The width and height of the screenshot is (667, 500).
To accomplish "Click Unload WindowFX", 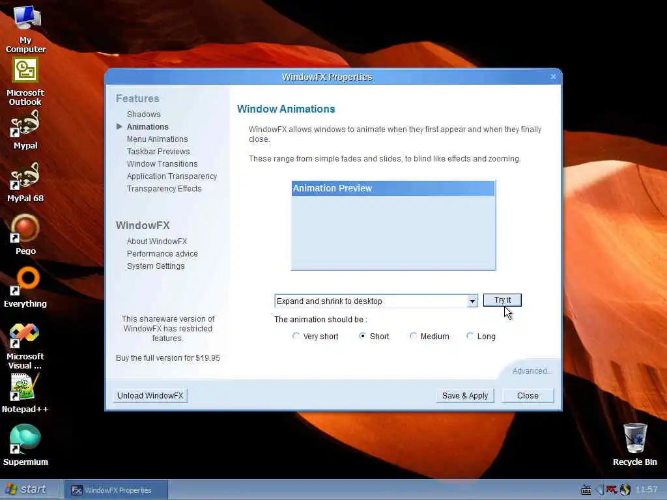I will coord(150,395).
